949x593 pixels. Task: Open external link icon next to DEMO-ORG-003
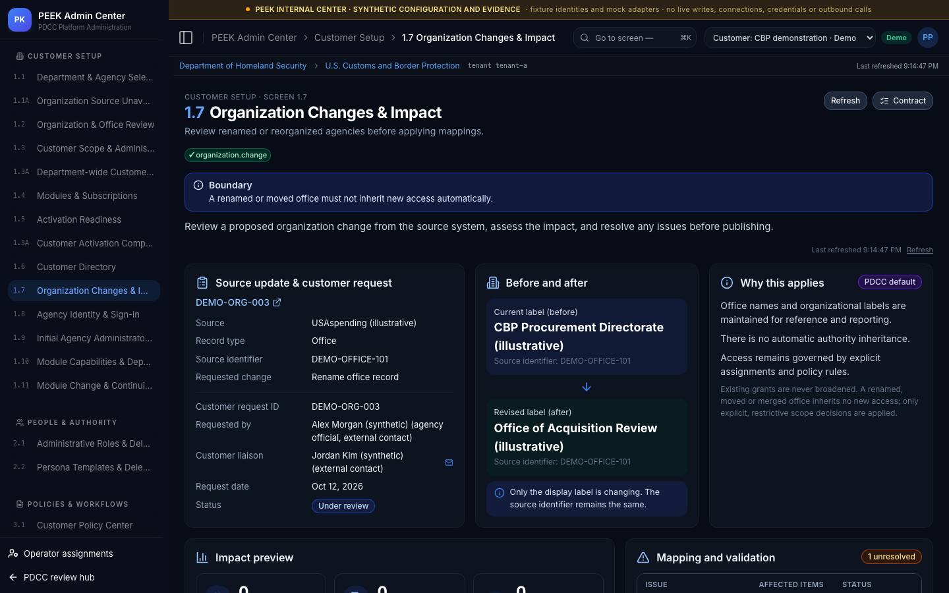[x=277, y=302]
